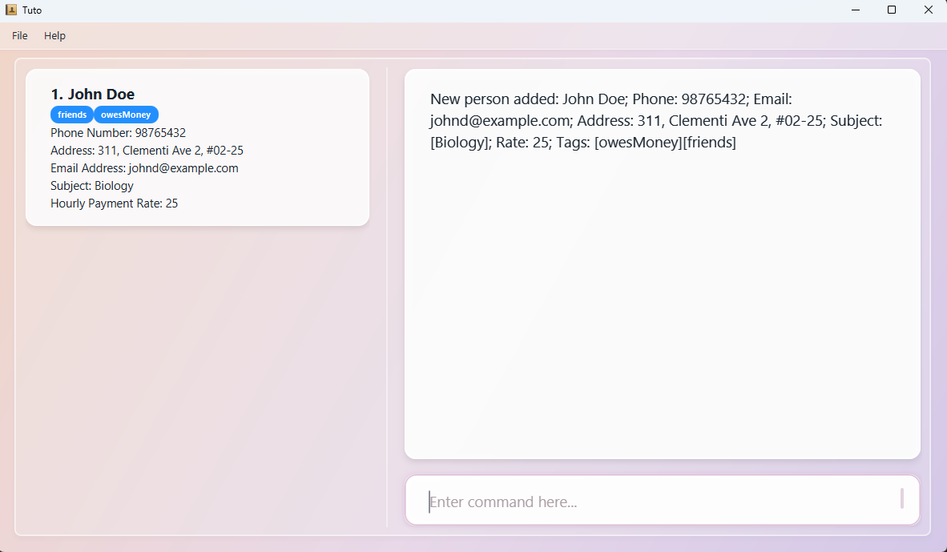Focus the "Enter command here..." input field
This screenshot has height=552, width=947.
click(657, 502)
